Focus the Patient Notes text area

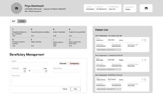click(46, 82)
